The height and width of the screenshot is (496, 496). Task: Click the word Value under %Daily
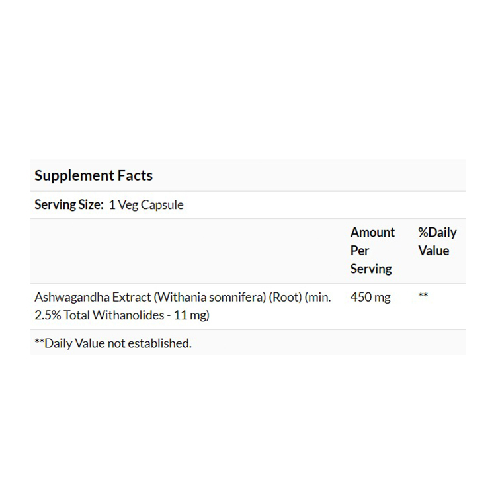click(x=433, y=251)
